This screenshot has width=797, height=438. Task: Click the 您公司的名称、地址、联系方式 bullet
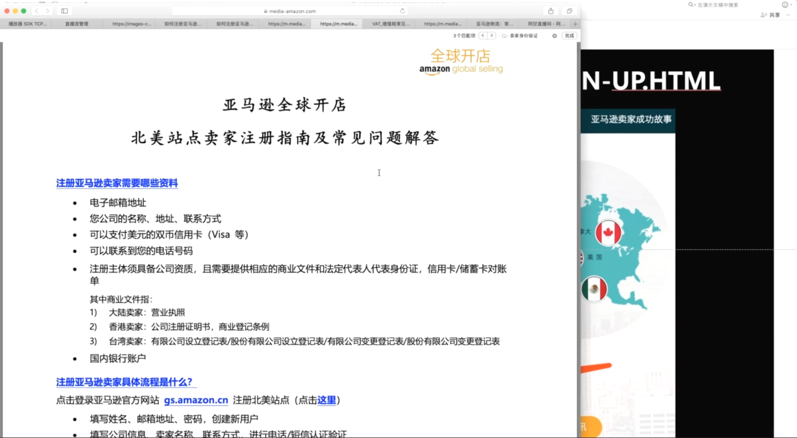pos(156,219)
